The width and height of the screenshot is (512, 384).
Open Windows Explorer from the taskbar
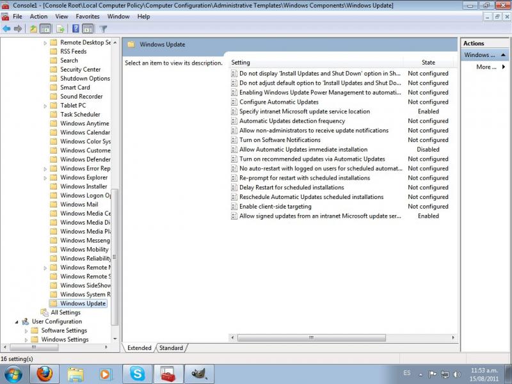pyautogui.click(x=76, y=374)
